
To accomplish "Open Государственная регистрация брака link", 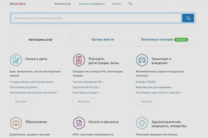I will coord(32,82).
